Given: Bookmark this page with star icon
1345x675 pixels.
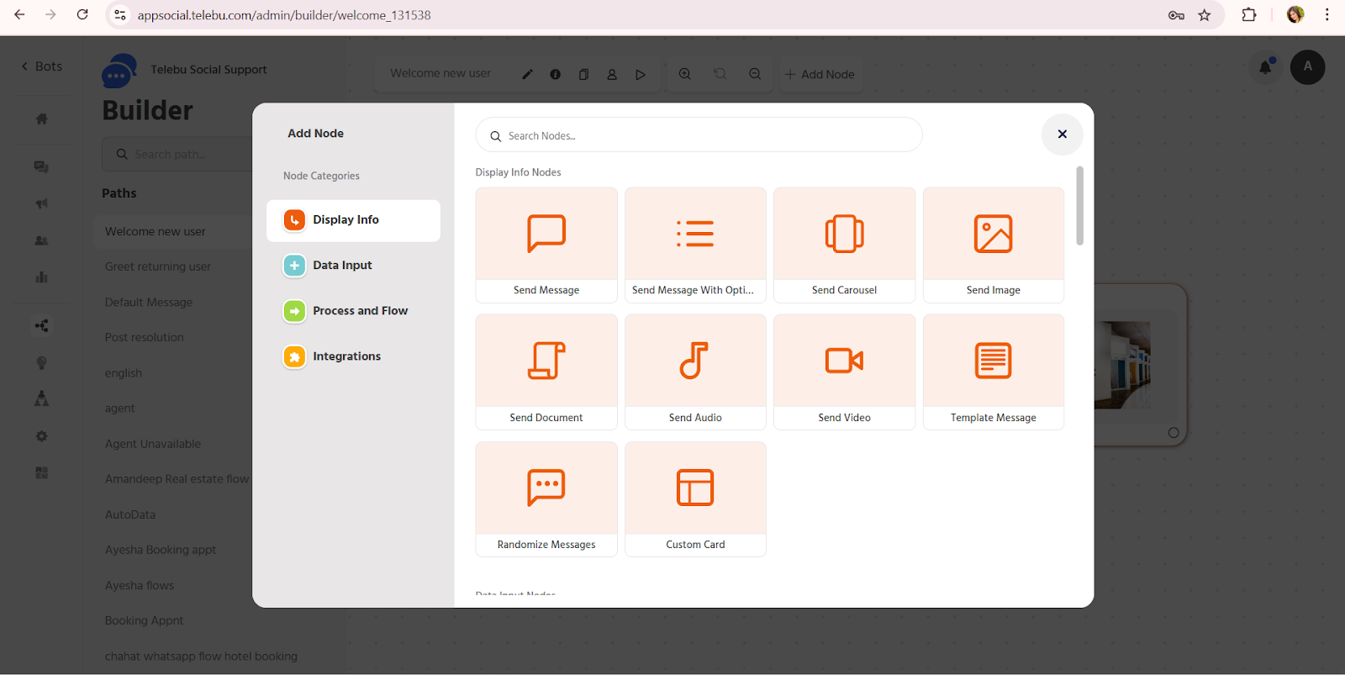Looking at the screenshot, I should tap(1205, 15).
